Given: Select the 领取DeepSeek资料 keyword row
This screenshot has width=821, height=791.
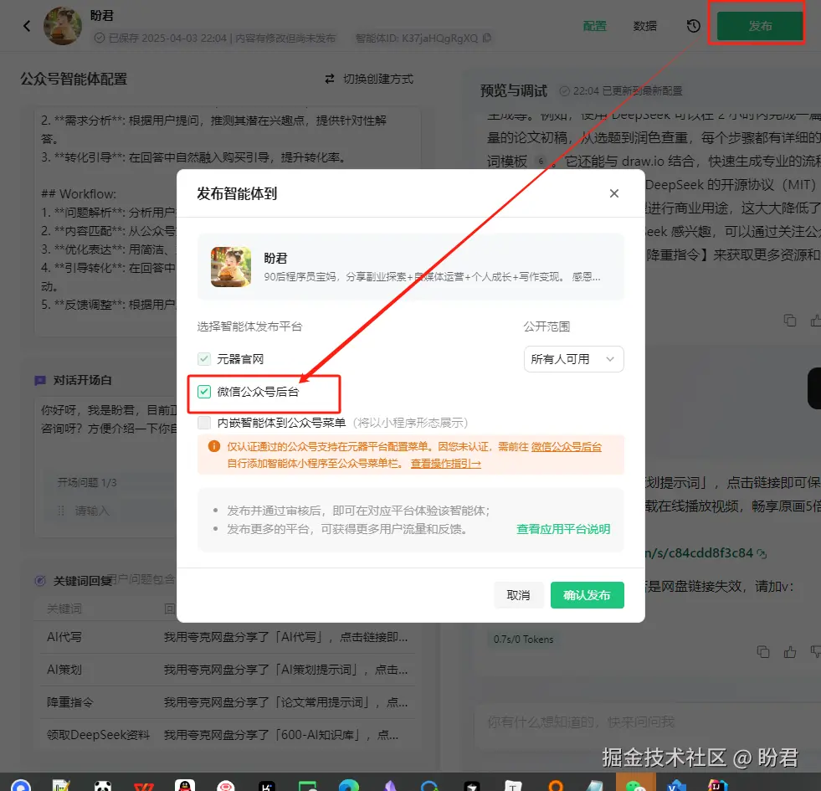Looking at the screenshot, I should (228, 735).
